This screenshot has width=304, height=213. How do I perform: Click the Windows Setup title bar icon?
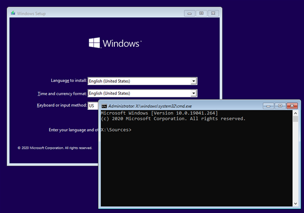click(13, 13)
